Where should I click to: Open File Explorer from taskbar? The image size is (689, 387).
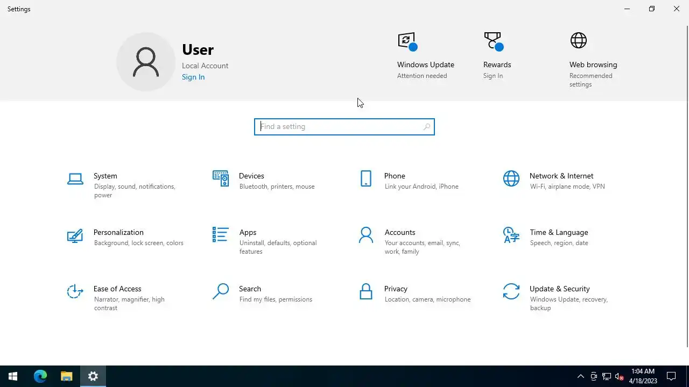click(x=67, y=376)
